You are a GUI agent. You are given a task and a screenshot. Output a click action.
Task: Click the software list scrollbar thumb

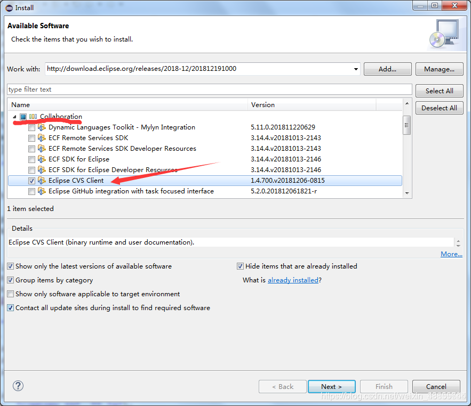[406, 125]
